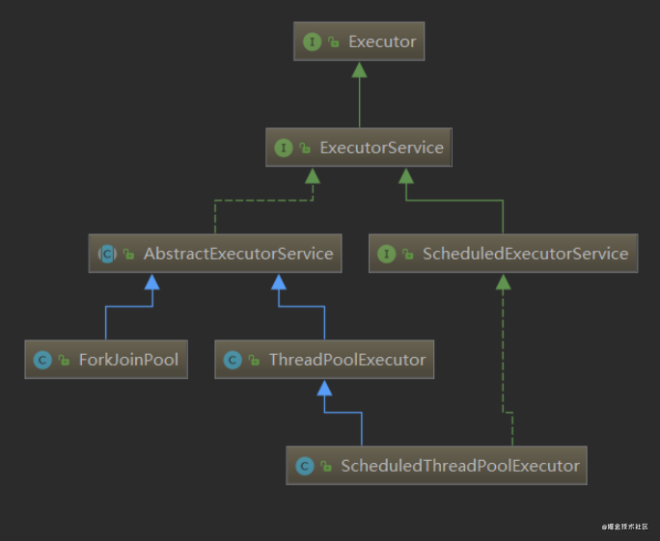Screen dimensions: 660x541
Task: Click the ExecutorService interface icon
Action: [x=284, y=148]
